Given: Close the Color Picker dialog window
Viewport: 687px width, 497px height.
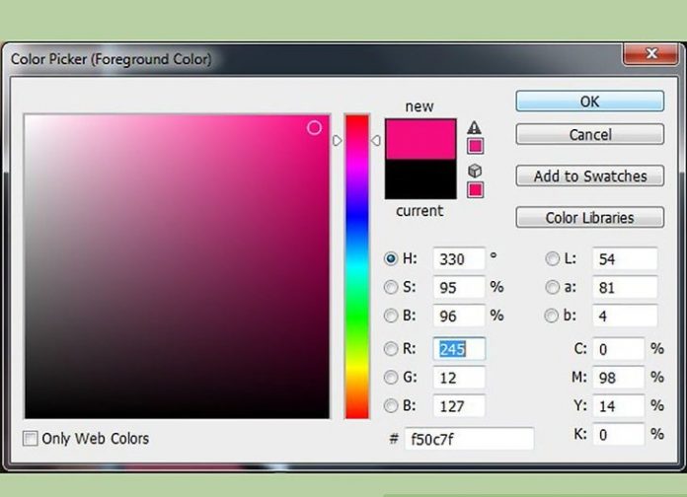Looking at the screenshot, I should point(651,53).
